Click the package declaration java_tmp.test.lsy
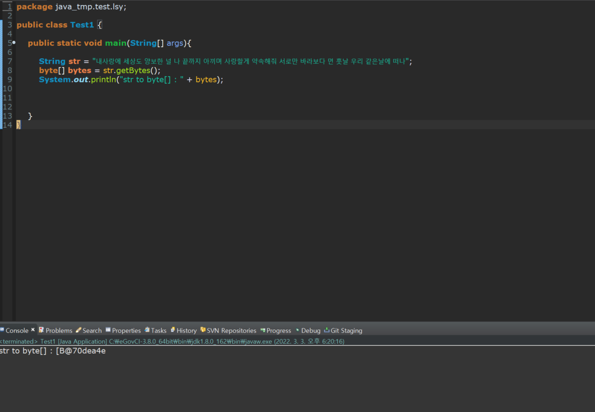Viewport: 595px width, 412px height. click(91, 7)
